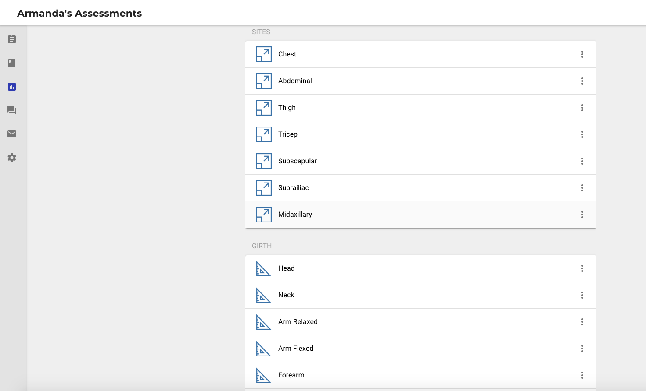646x391 pixels.
Task: Open the three-dot menu for Tricep
Action: [x=582, y=134]
